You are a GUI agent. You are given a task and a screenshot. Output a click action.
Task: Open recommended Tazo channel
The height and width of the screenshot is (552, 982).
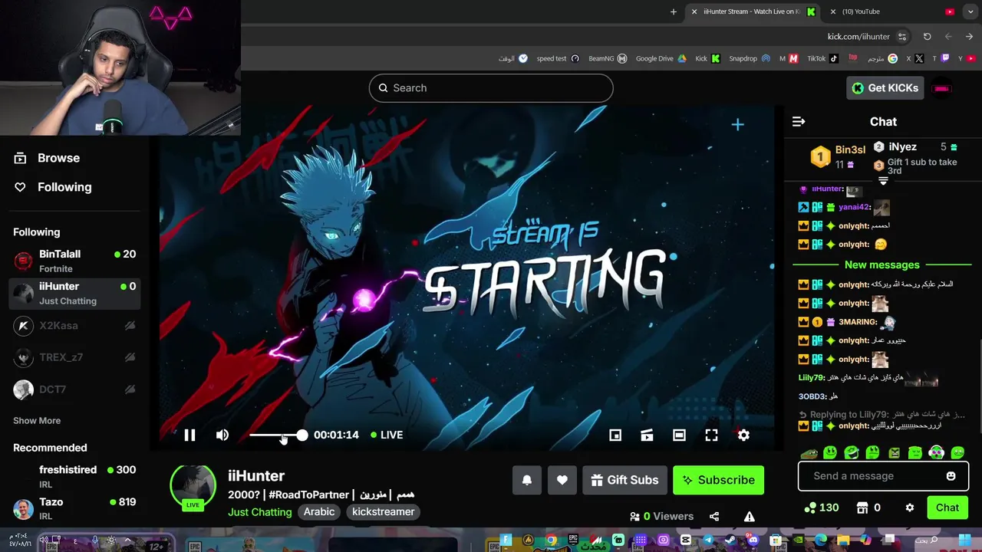tap(74, 508)
